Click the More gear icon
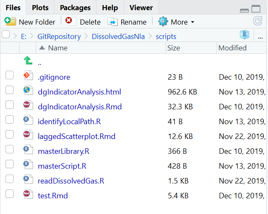This screenshot has width=268, height=214. click(x=163, y=22)
